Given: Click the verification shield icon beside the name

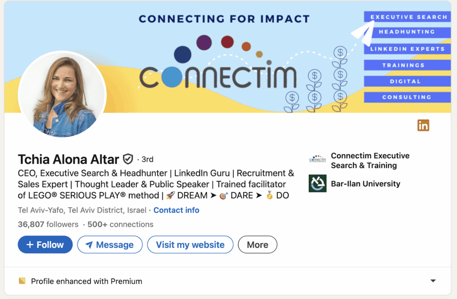Looking at the screenshot, I should point(128,159).
